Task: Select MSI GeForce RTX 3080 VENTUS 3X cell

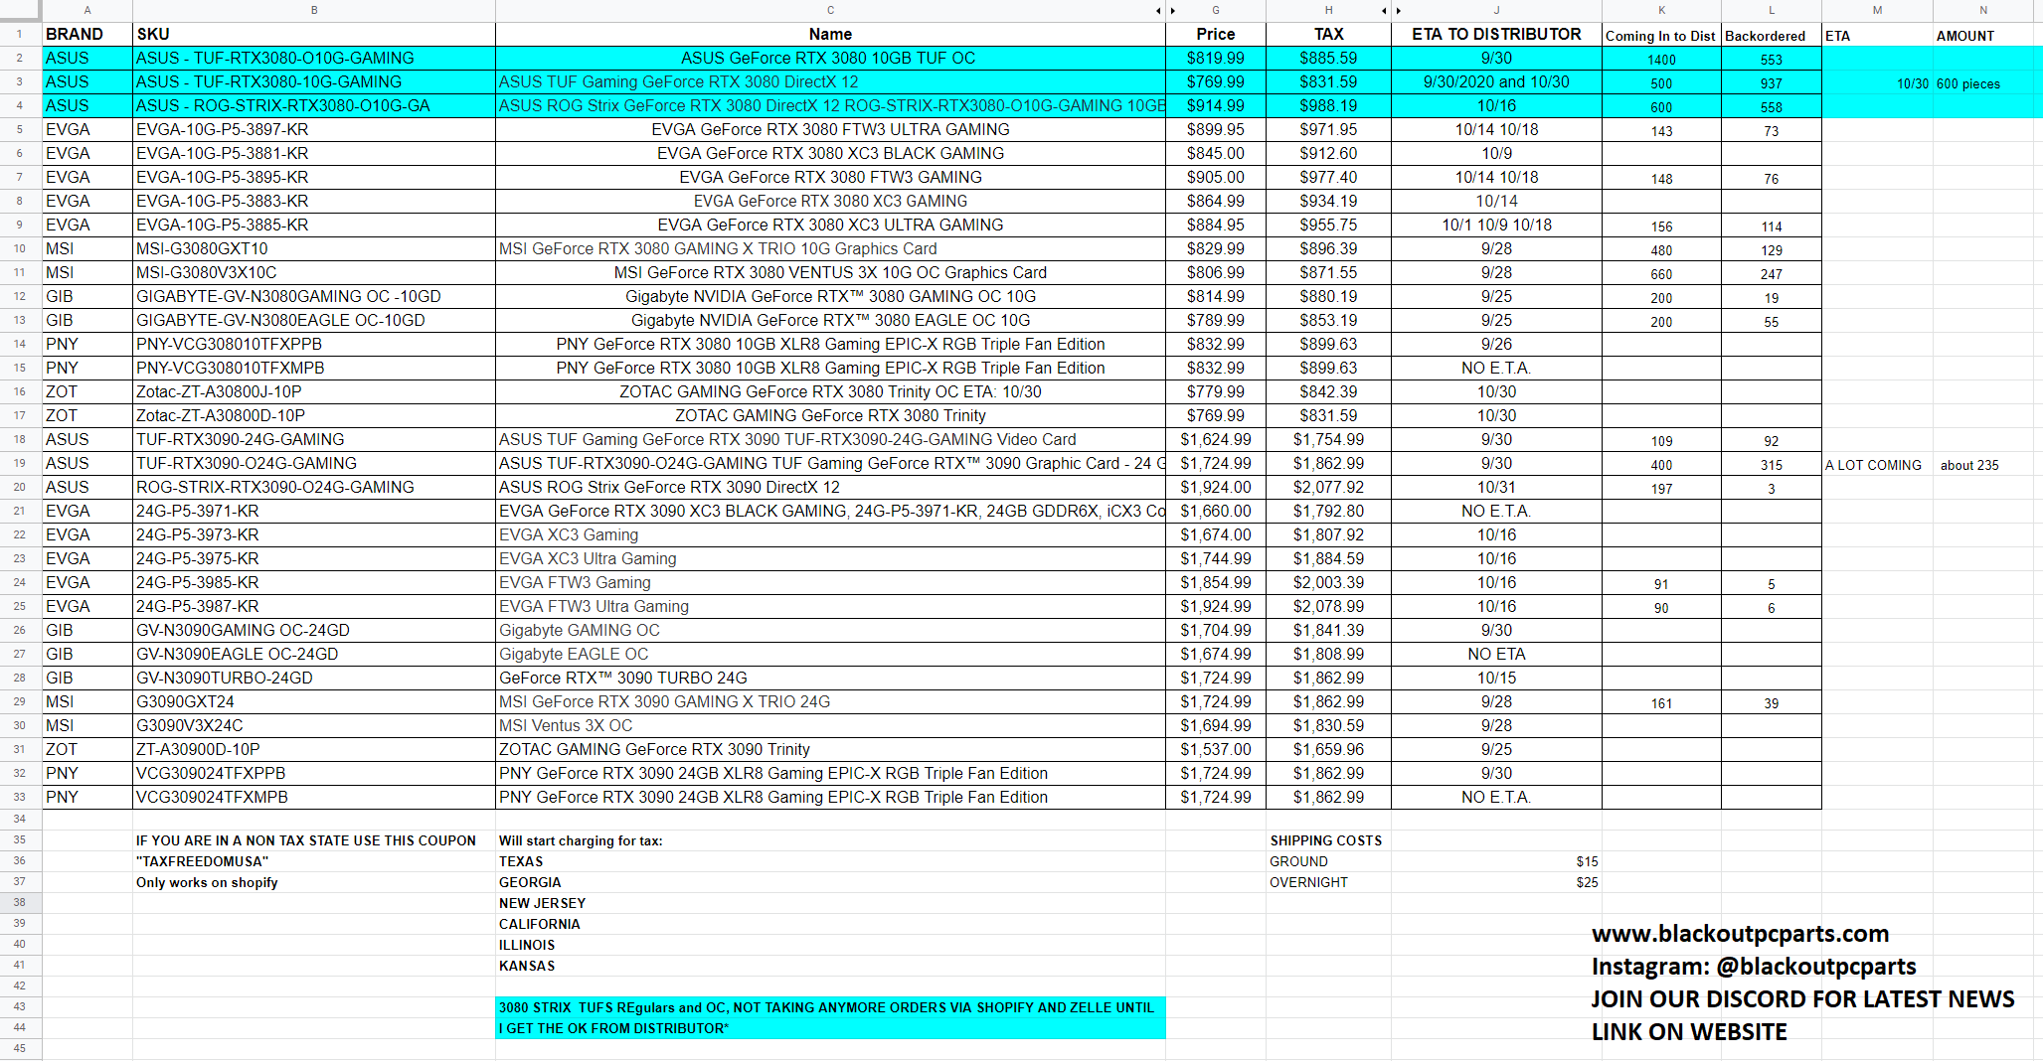Action: pos(830,272)
